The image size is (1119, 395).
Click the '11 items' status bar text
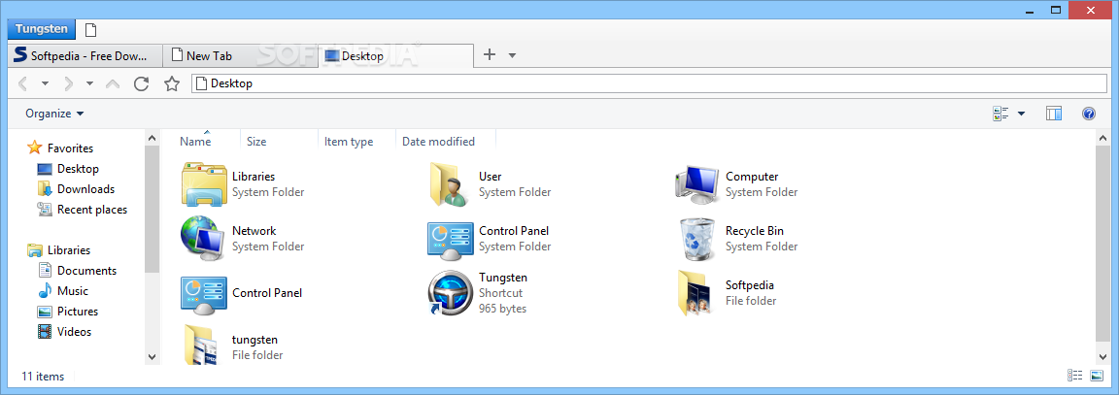pyautogui.click(x=43, y=376)
